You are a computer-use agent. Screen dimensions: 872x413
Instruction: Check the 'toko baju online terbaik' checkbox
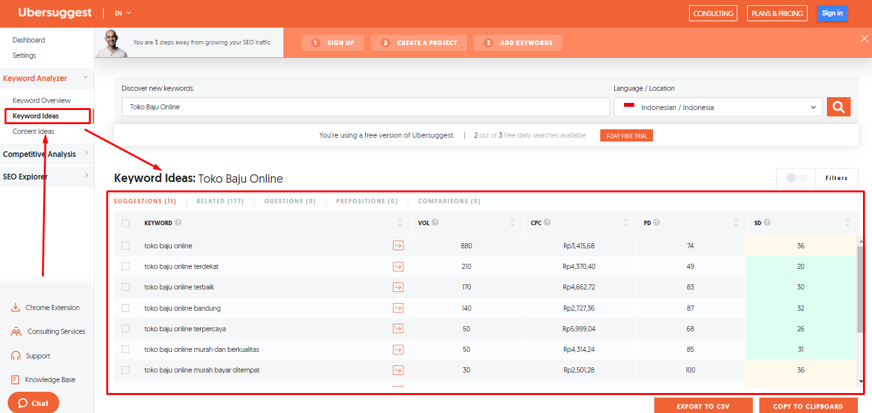click(126, 287)
